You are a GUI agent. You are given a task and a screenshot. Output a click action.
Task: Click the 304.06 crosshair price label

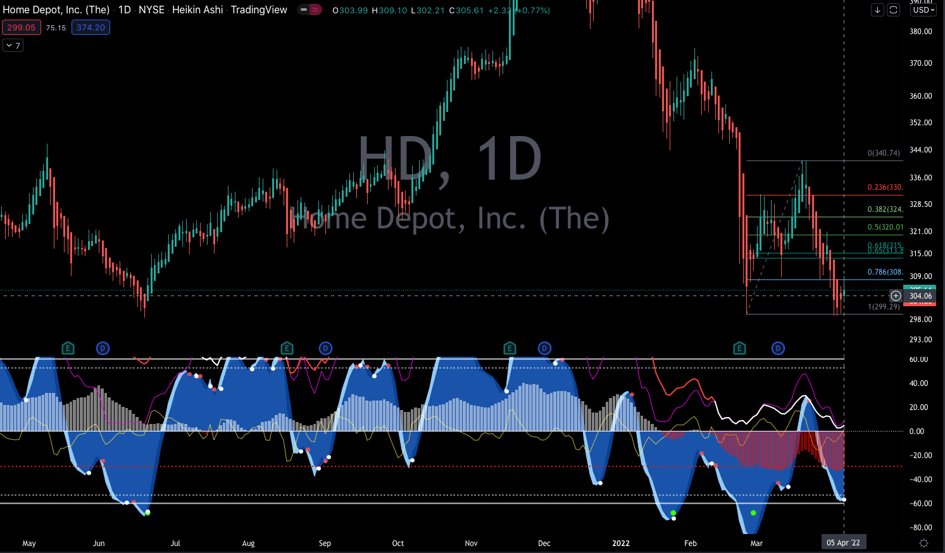pos(920,296)
